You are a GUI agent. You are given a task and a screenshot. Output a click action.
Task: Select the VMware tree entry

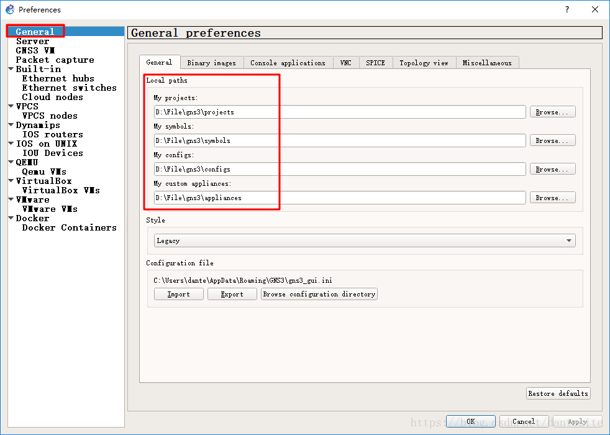[x=32, y=200]
